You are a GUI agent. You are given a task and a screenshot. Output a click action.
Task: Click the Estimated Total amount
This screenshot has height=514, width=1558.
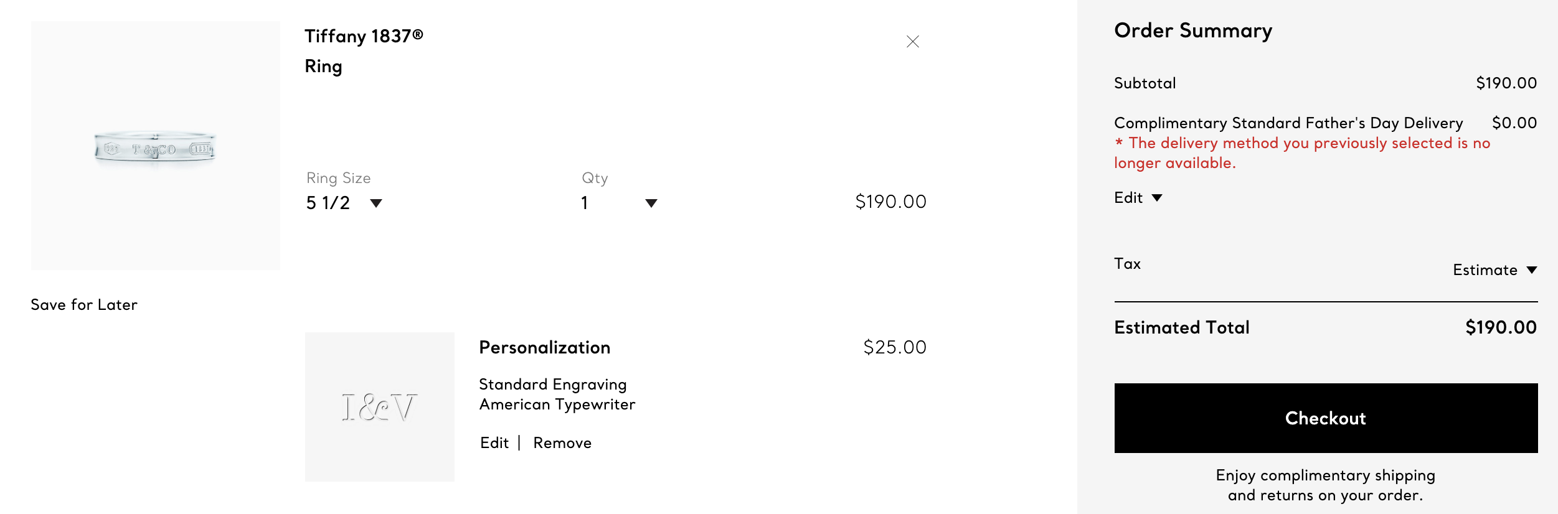(x=1501, y=327)
